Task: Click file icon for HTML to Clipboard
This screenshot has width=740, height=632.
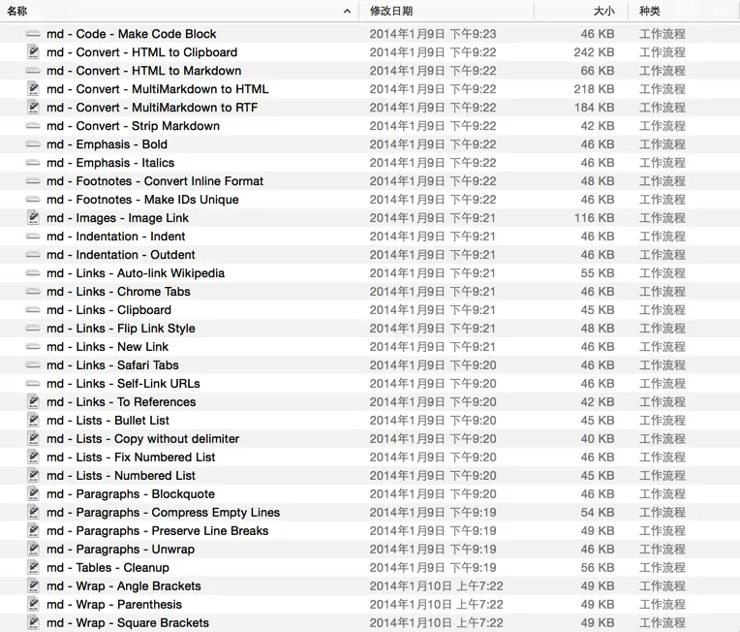Action: click(x=33, y=52)
